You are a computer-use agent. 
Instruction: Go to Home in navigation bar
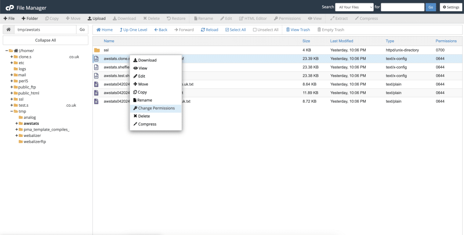(x=105, y=30)
